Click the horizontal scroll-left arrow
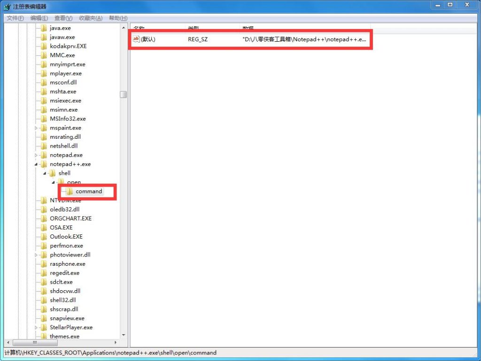 (8, 342)
